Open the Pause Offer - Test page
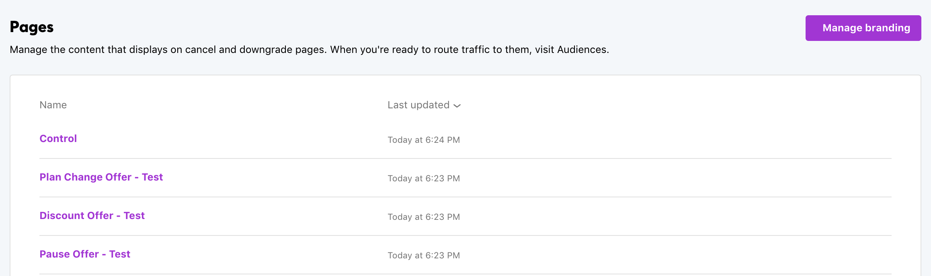 (85, 254)
